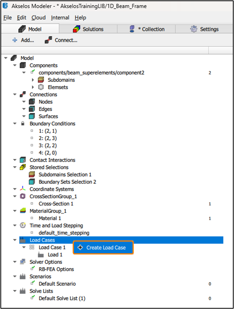Click the CrossSectionGroup_1 purple icon
This screenshot has width=234, height=309.
click(23, 196)
